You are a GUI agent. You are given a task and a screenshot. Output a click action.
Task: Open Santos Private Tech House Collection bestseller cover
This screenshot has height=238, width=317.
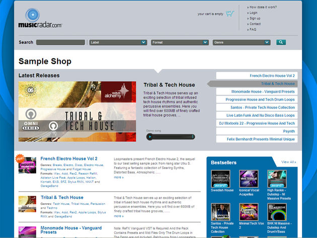click(x=220, y=212)
